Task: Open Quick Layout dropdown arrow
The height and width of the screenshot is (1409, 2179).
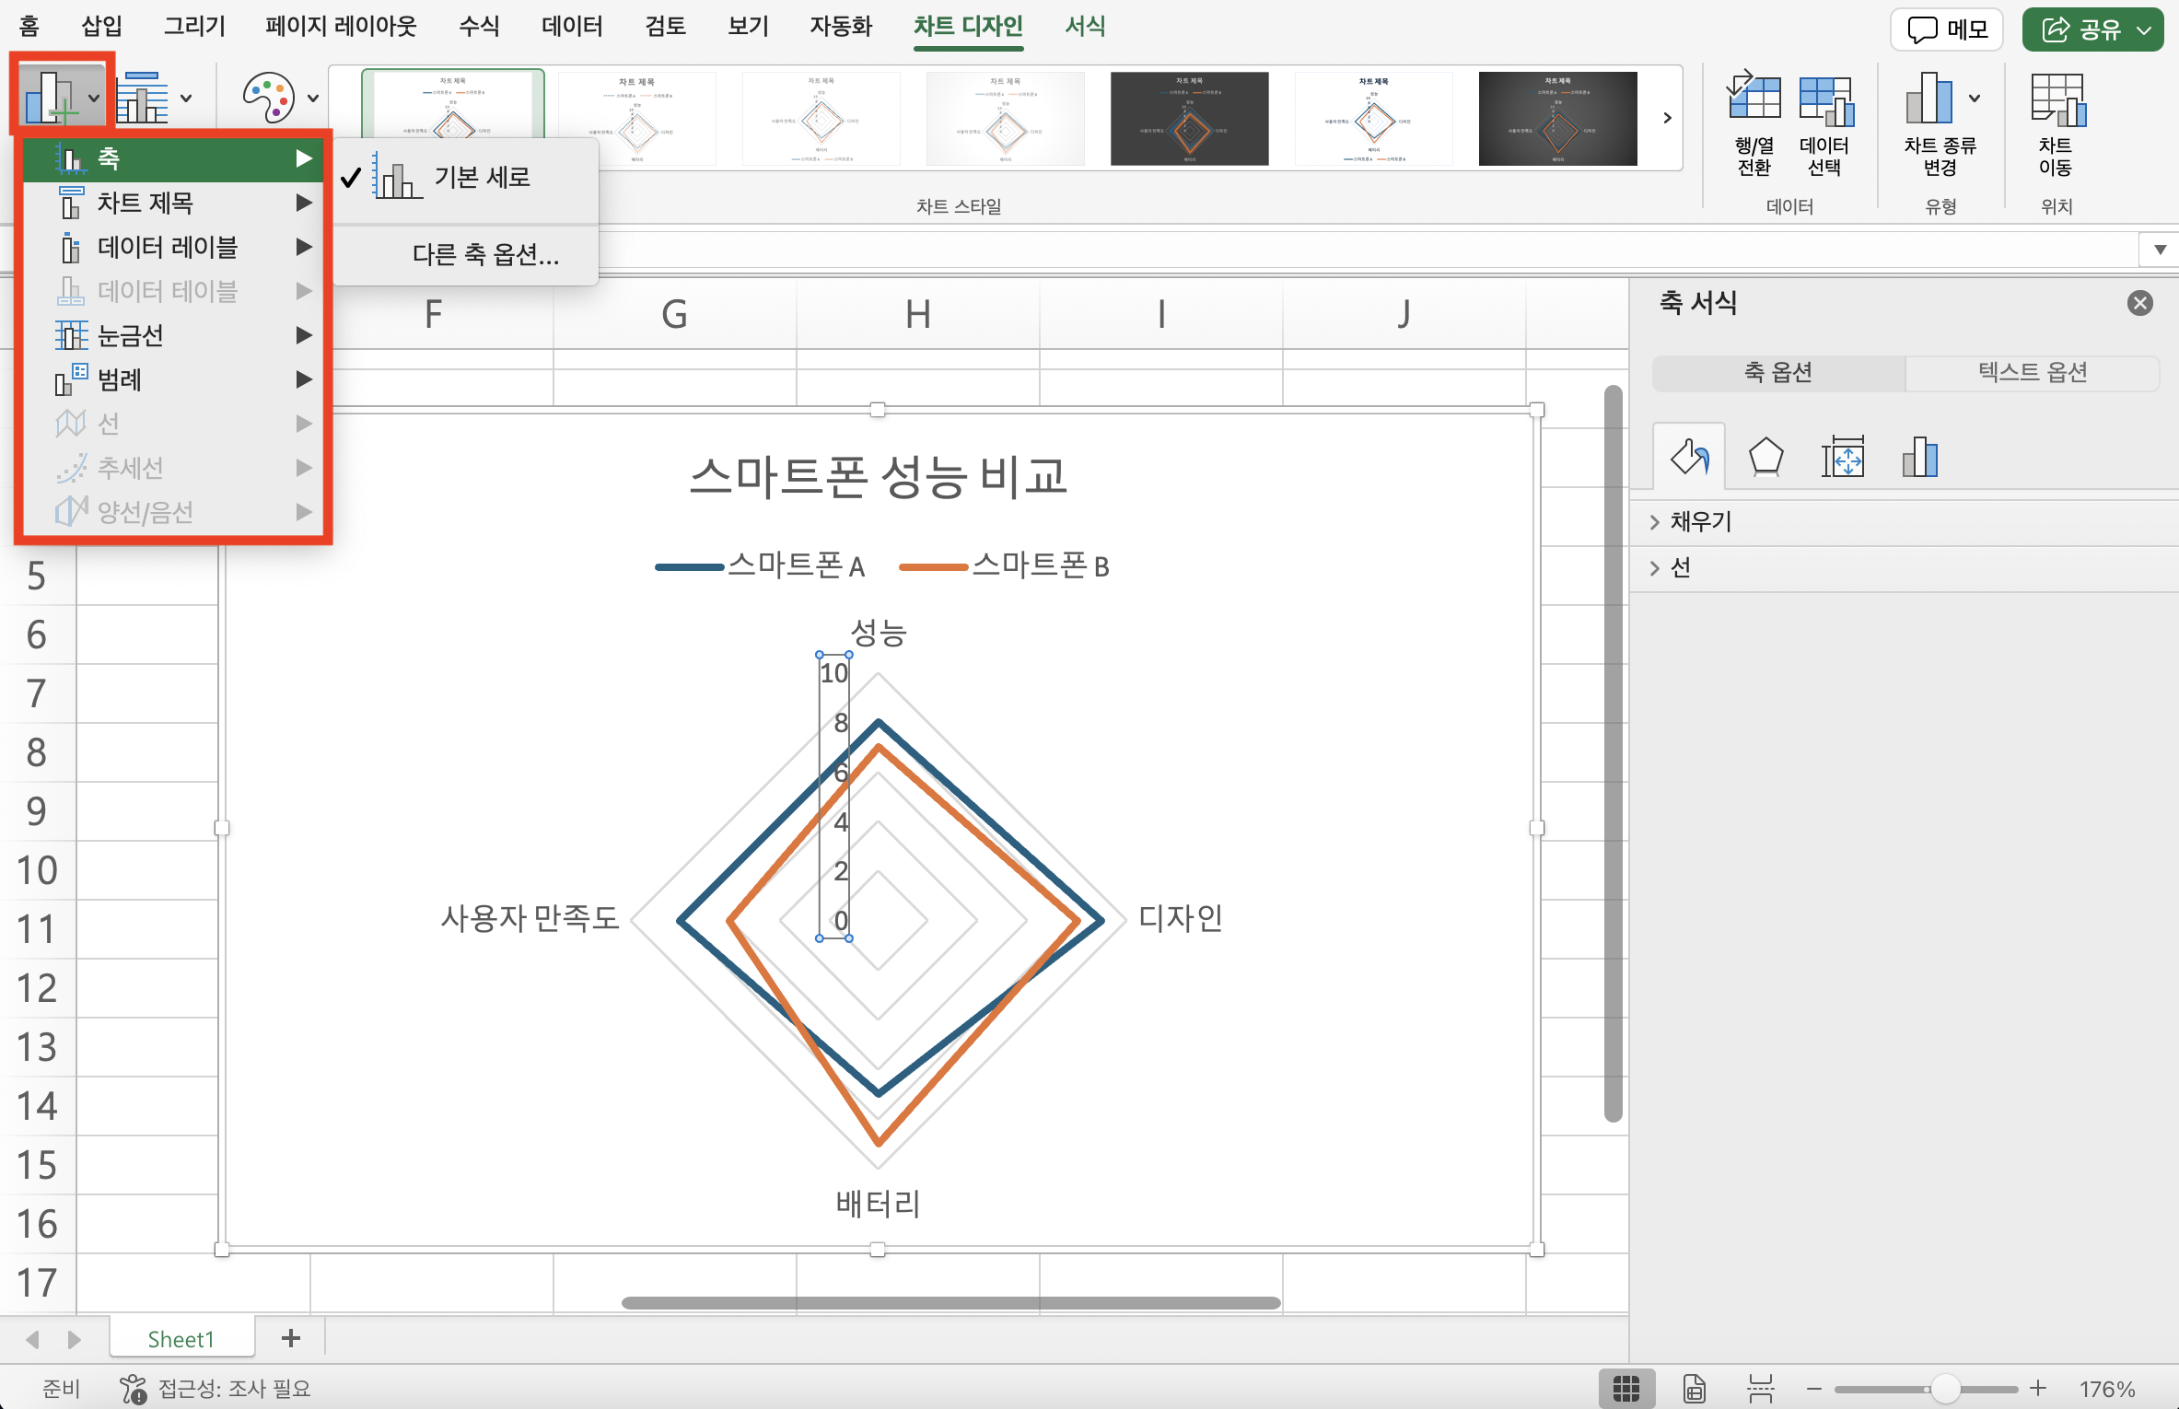Action: [x=186, y=98]
